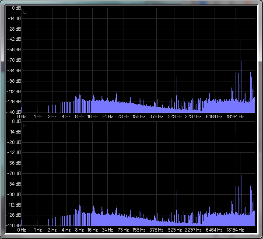
Task: Select the -98 dB label in L channel
Action: pos(14,81)
